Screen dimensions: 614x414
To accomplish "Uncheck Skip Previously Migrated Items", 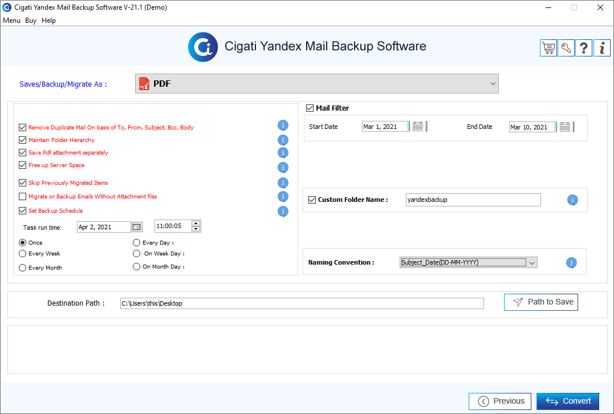I will coord(22,182).
